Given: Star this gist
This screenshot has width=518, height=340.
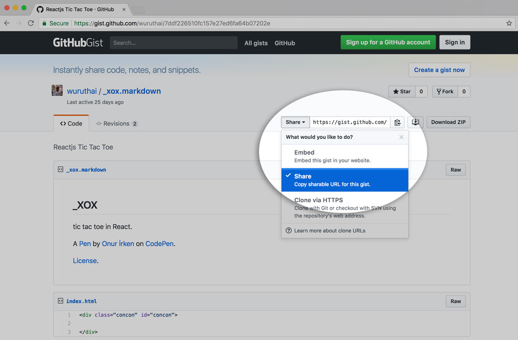Looking at the screenshot, I should click(402, 92).
